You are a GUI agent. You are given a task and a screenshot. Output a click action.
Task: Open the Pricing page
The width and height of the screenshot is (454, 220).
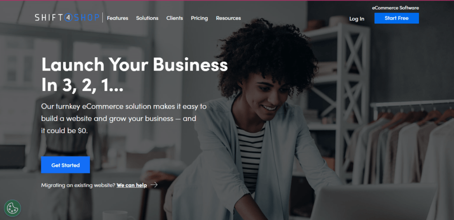pyautogui.click(x=199, y=18)
